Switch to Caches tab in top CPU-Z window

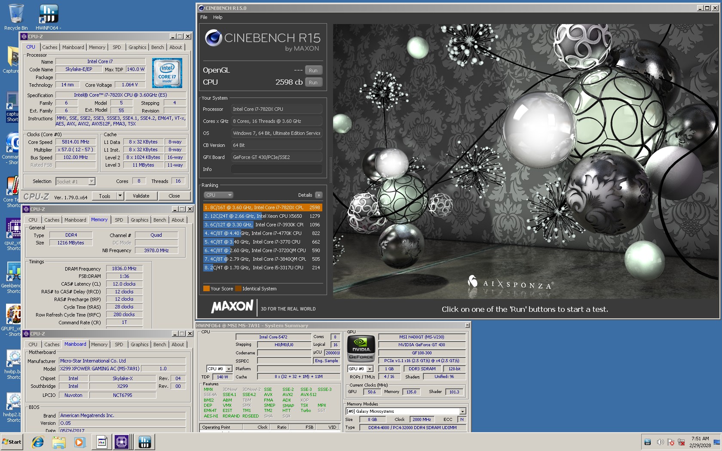tap(50, 47)
